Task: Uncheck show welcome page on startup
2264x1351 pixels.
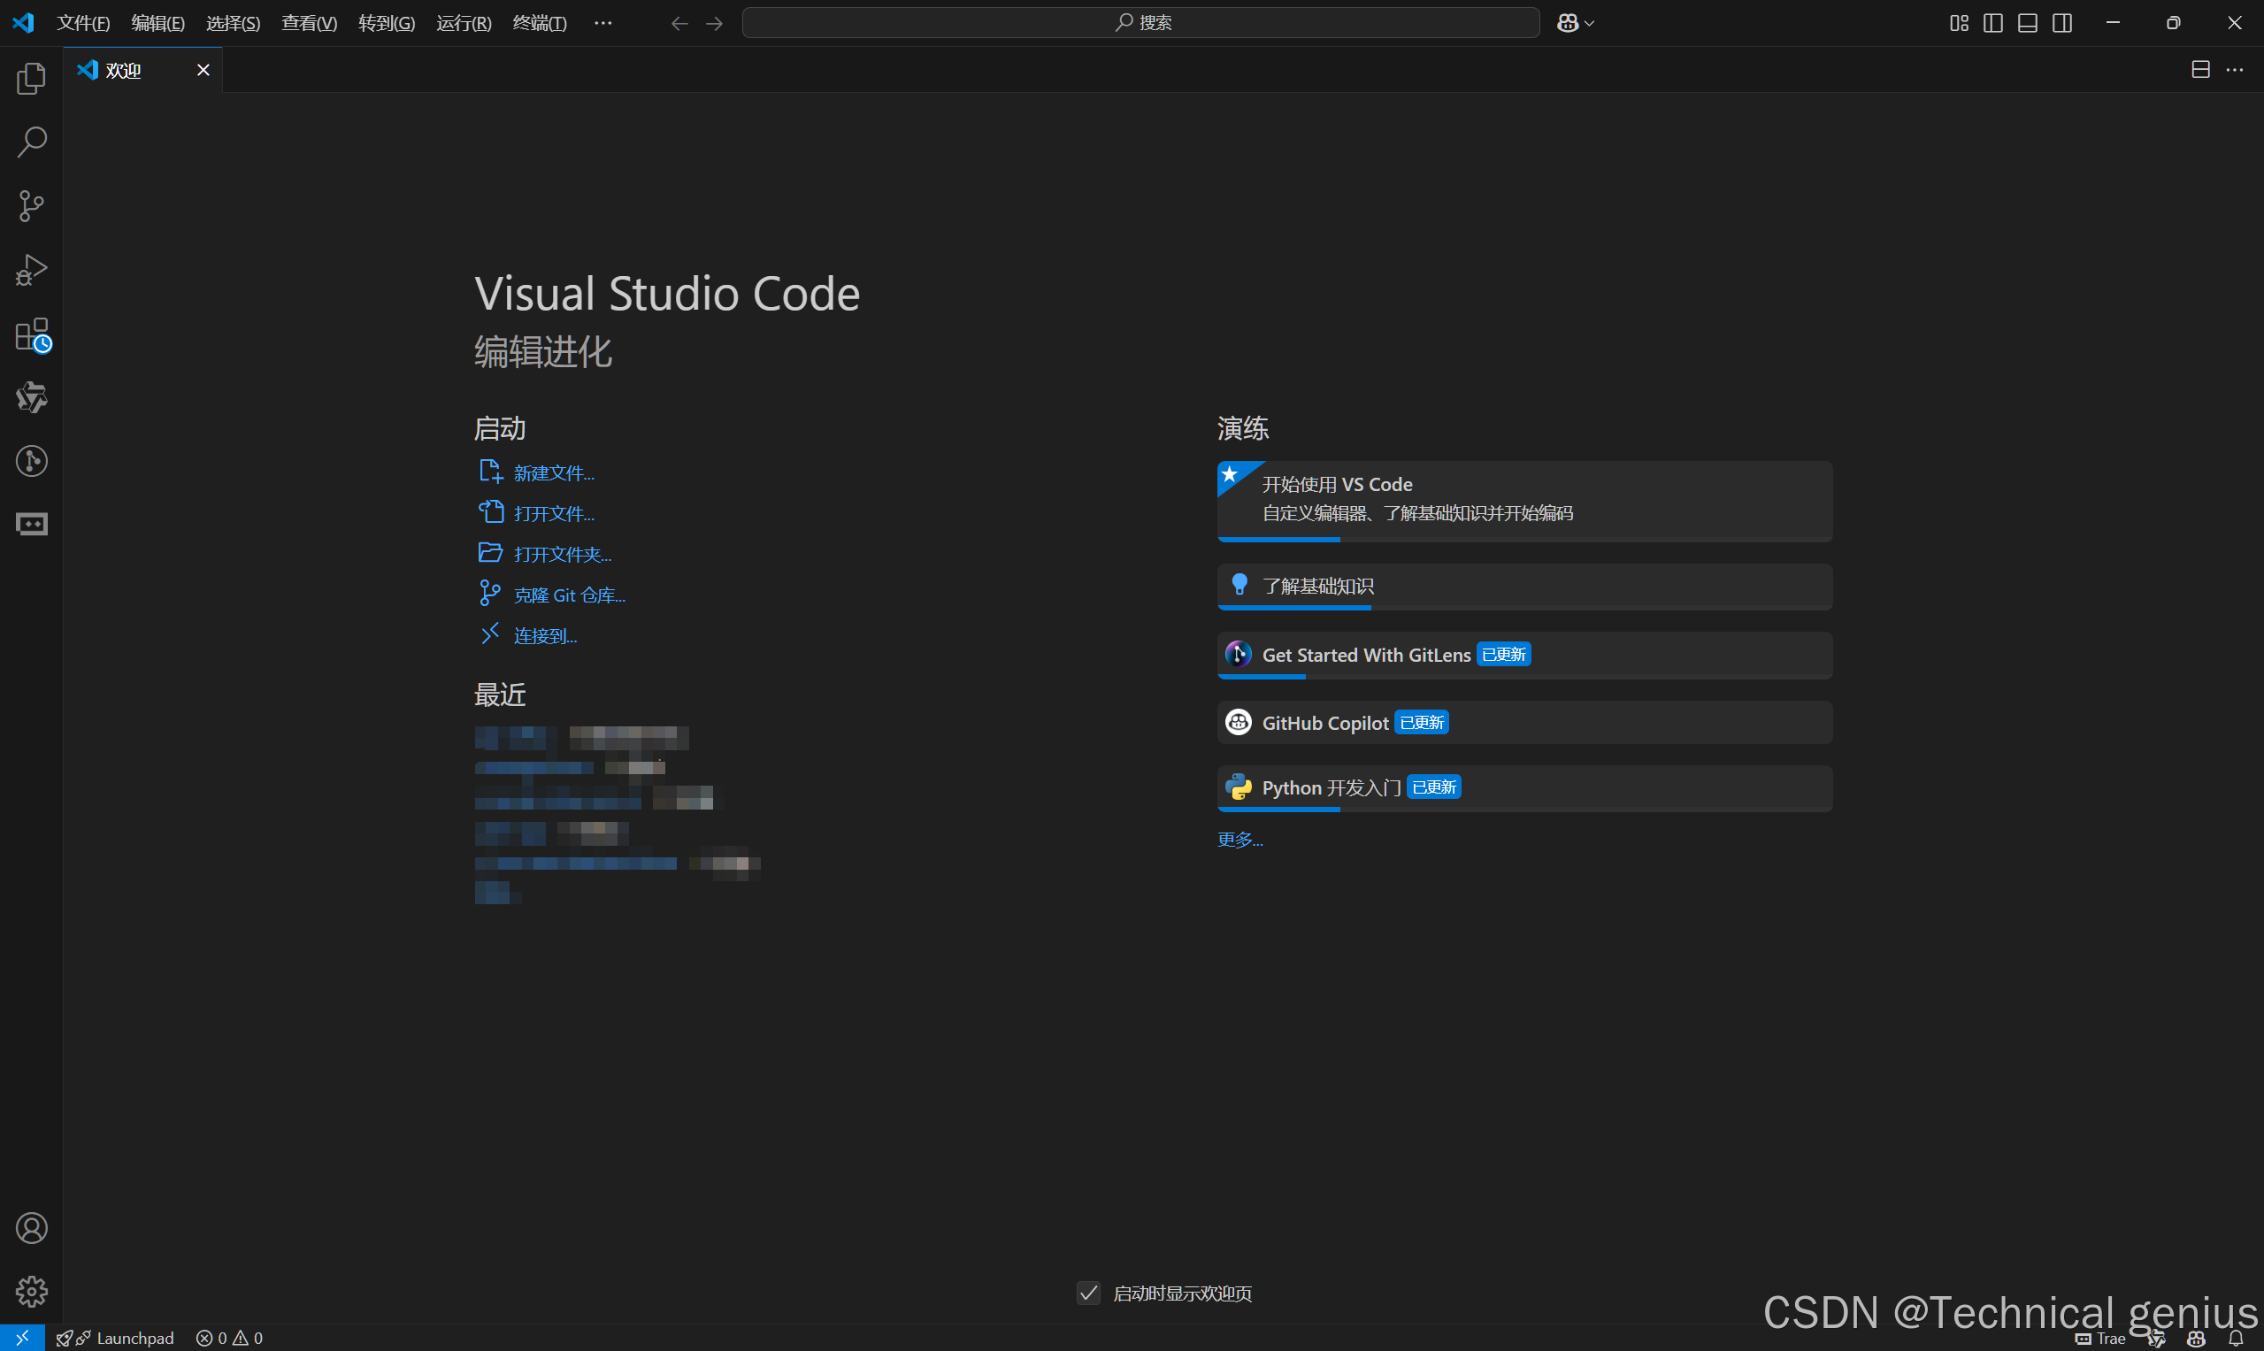Action: (x=1089, y=1293)
